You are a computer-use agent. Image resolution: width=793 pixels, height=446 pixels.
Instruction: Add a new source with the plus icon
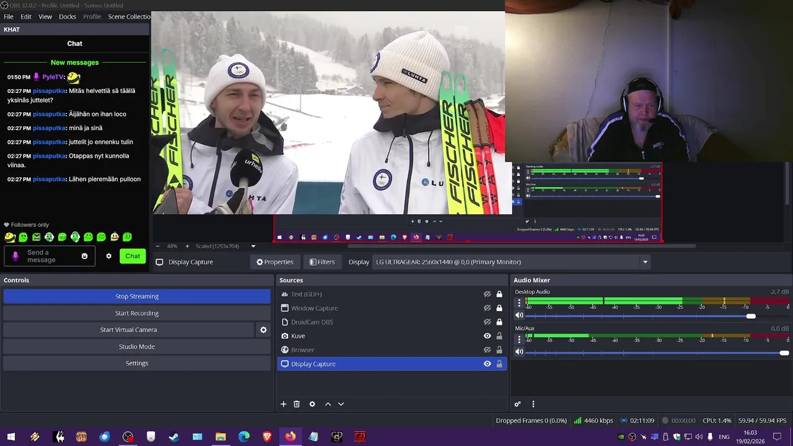click(283, 404)
